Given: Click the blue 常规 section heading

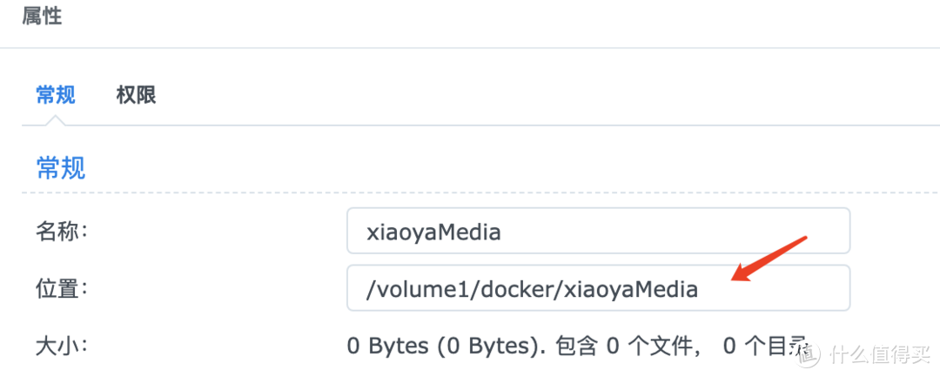Looking at the screenshot, I should [x=60, y=166].
